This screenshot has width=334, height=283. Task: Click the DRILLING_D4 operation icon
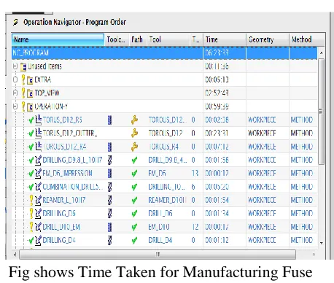click(x=39, y=240)
